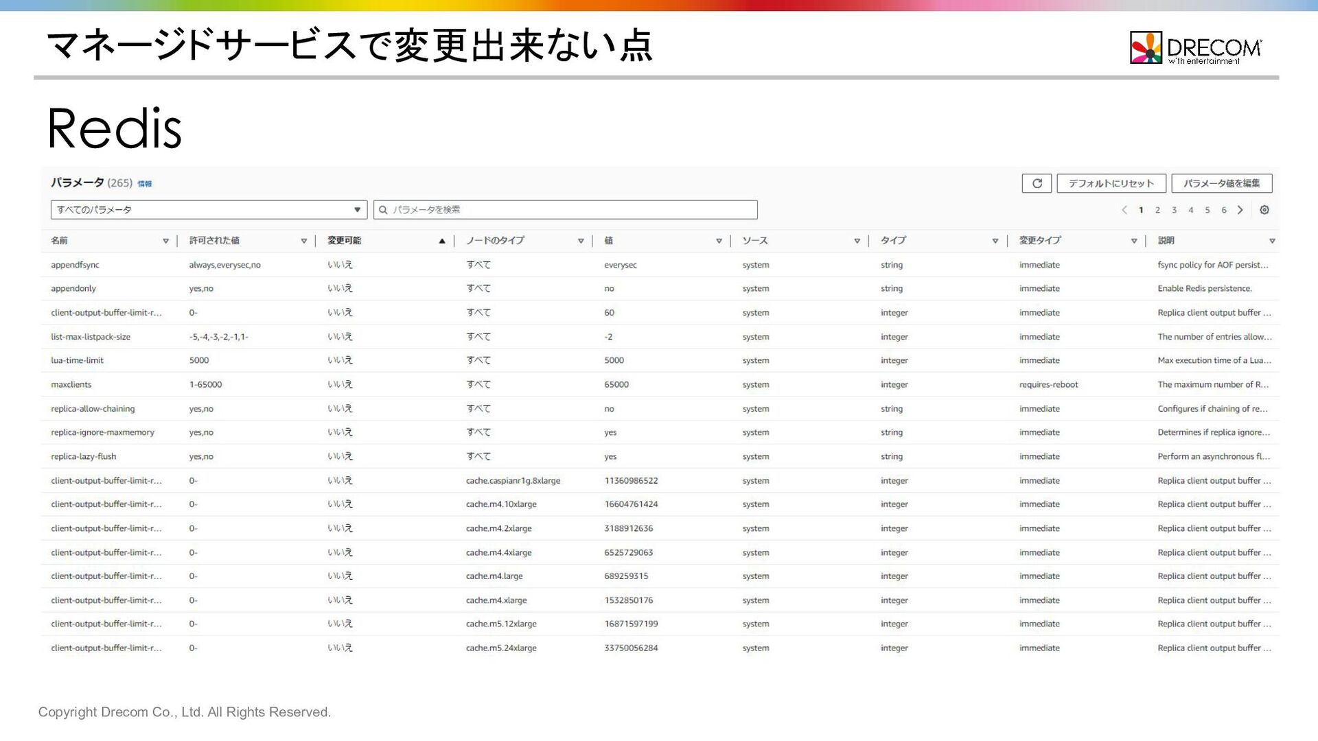Click the 65000 value cell
Image resolution: width=1318 pixels, height=741 pixels.
pos(616,385)
